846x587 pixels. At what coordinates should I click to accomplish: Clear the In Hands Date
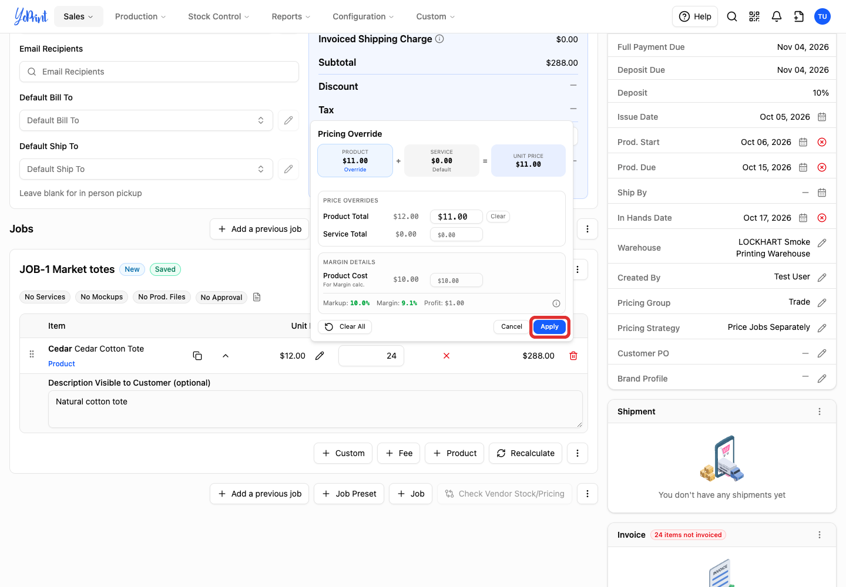(822, 218)
